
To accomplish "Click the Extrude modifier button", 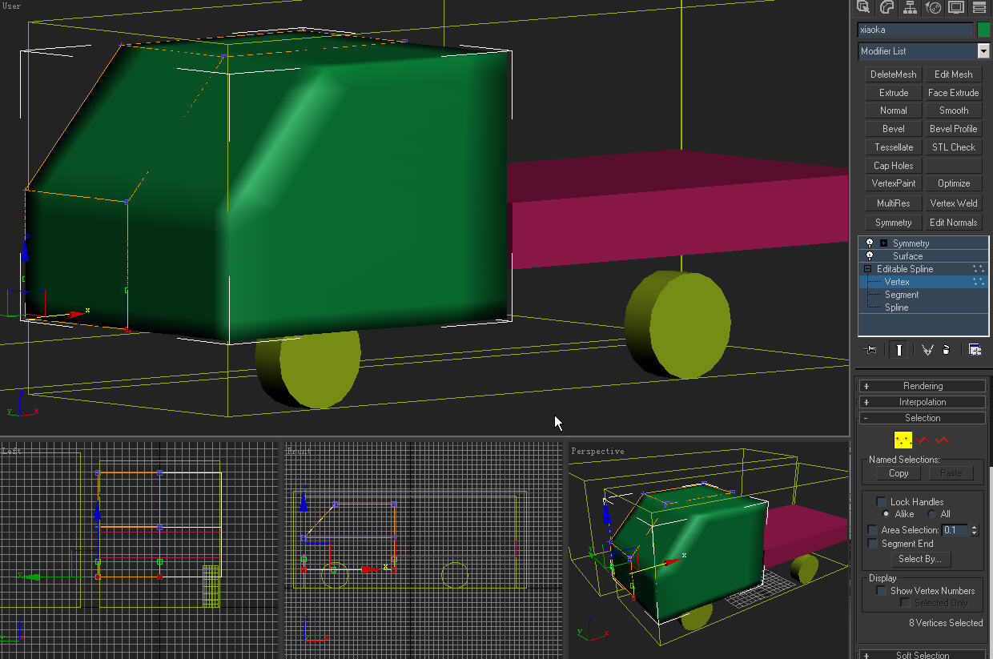I will pyautogui.click(x=894, y=93).
